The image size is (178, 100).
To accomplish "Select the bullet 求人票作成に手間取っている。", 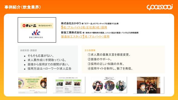I will [47, 60].
